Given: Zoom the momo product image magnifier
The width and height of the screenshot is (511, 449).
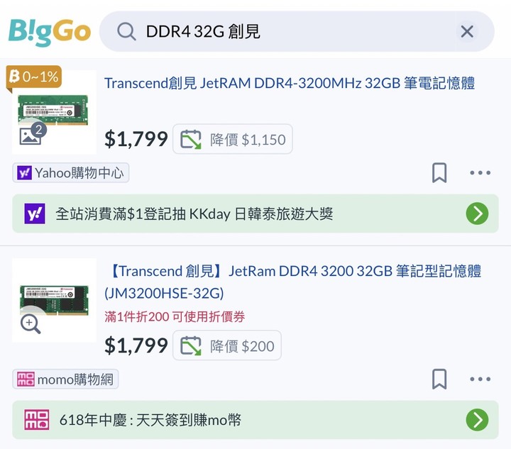Looking at the screenshot, I should click(31, 324).
